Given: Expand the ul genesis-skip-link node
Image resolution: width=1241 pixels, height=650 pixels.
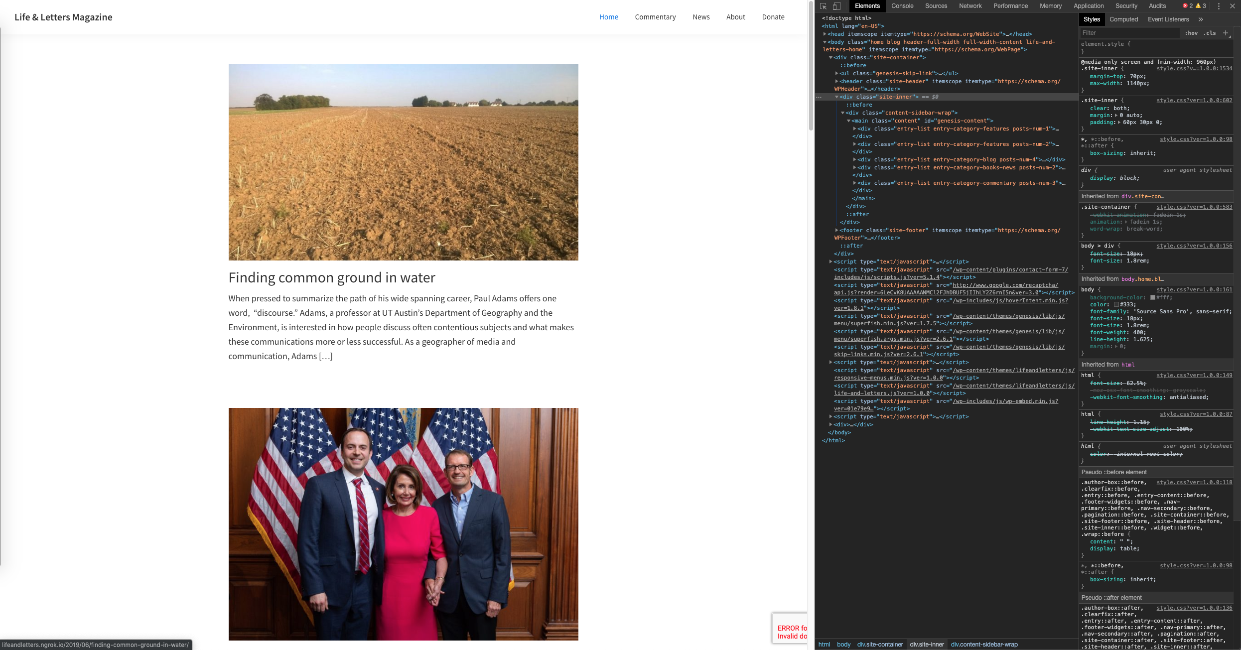Looking at the screenshot, I should click(x=836, y=73).
